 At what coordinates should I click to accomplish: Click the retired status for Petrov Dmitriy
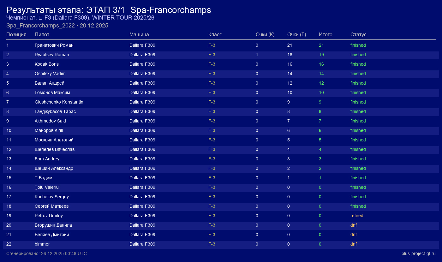357,216
